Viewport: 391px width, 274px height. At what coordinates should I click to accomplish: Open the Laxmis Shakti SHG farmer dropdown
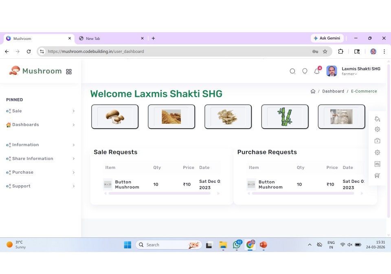click(360, 71)
